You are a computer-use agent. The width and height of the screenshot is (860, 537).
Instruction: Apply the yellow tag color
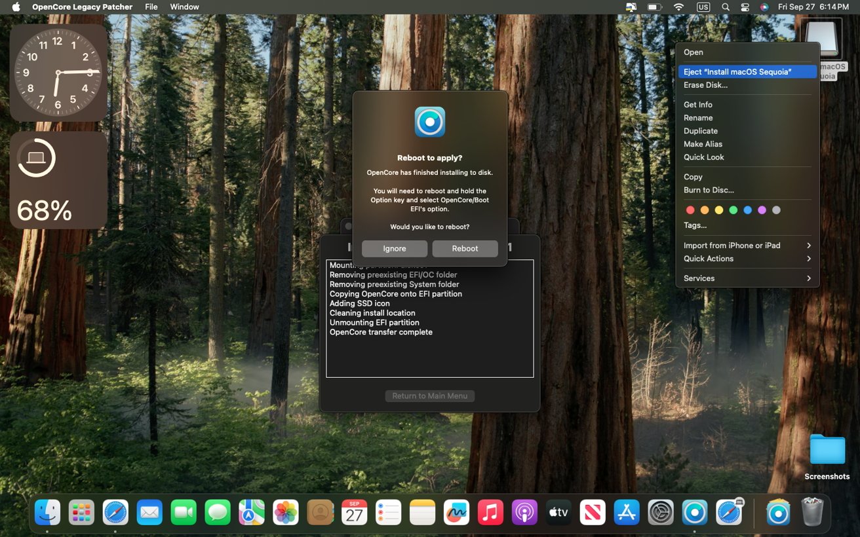tap(718, 210)
